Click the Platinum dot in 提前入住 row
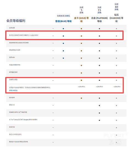The image size is (132, 149). [x=99, y=106]
